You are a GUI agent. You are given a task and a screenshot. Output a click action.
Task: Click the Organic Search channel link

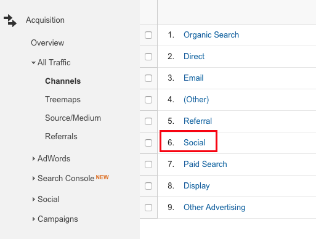(211, 35)
